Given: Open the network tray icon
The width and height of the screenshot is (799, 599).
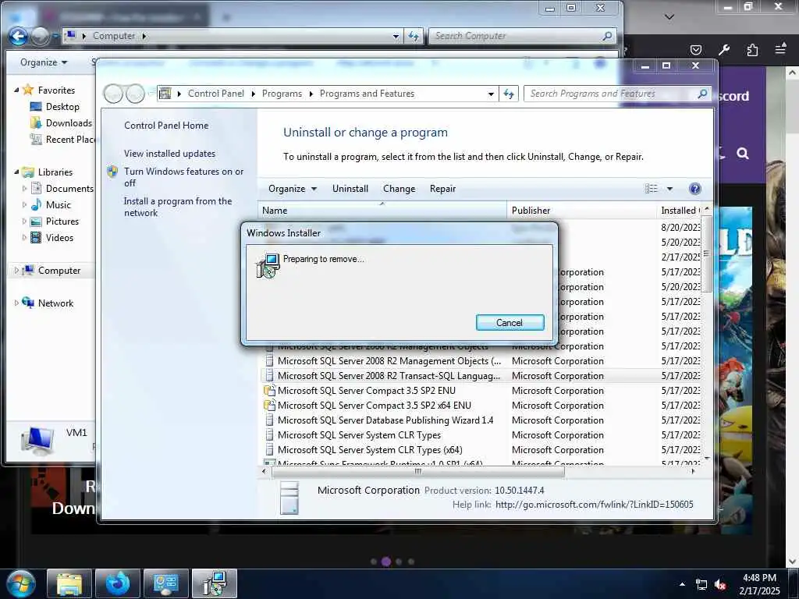Looking at the screenshot, I should [x=701, y=585].
